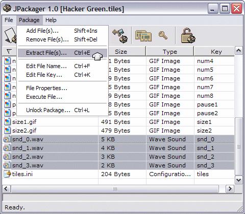Choose Add File(s)... from the Package menu
The height and width of the screenshot is (214, 245).
coord(62,31)
